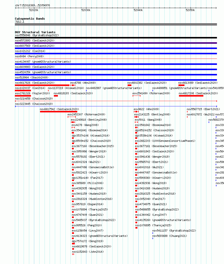224x264 pixels.
Task: Select nsv4447086 (GenomeinaBottle) variant
Action: [x=93, y=167]
